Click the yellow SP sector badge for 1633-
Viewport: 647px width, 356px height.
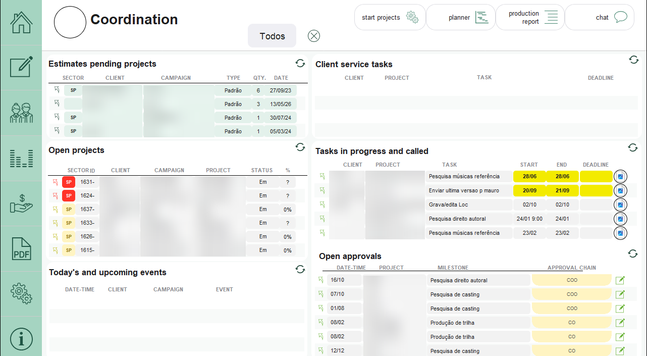[68, 223]
